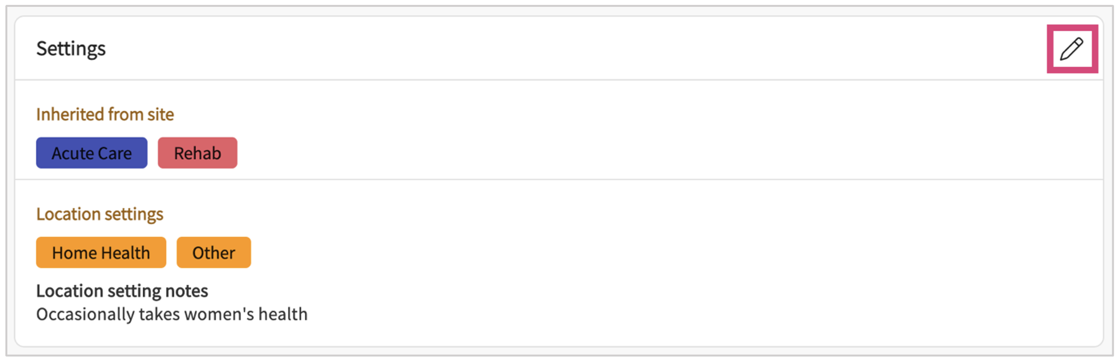Image resolution: width=1118 pixels, height=363 pixels.
Task: Click the Inherited from site heading
Action: coord(105,114)
